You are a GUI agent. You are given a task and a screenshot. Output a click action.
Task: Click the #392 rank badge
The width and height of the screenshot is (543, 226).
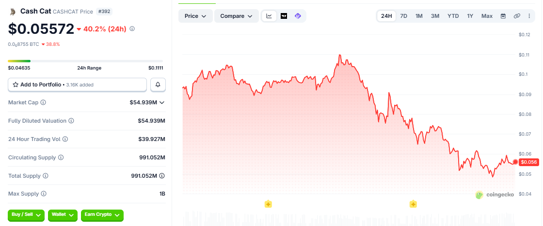[104, 12]
